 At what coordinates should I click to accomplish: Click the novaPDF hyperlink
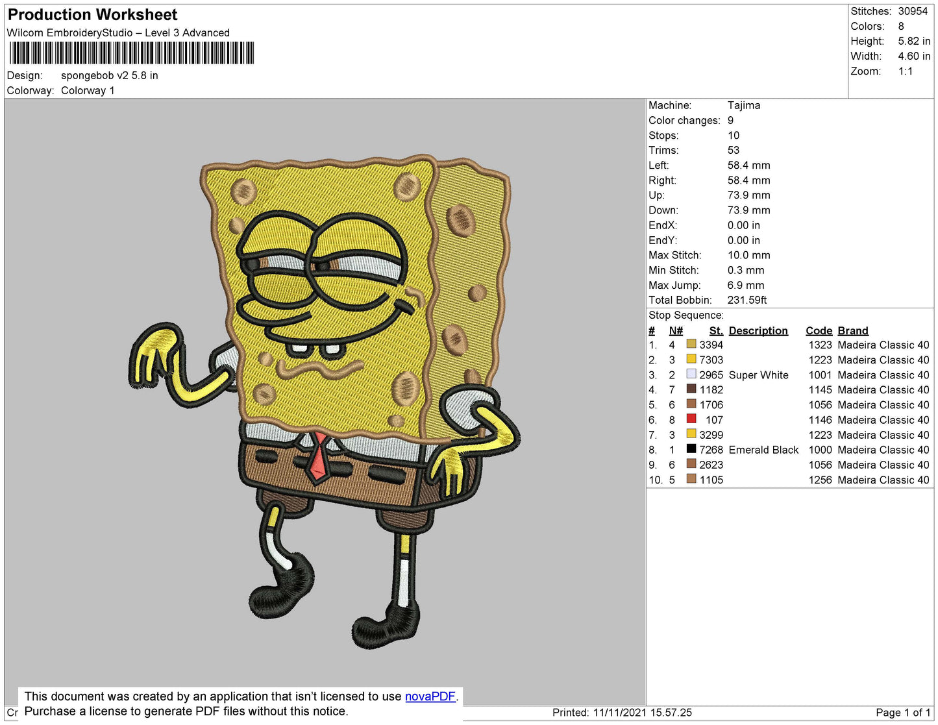coord(430,696)
